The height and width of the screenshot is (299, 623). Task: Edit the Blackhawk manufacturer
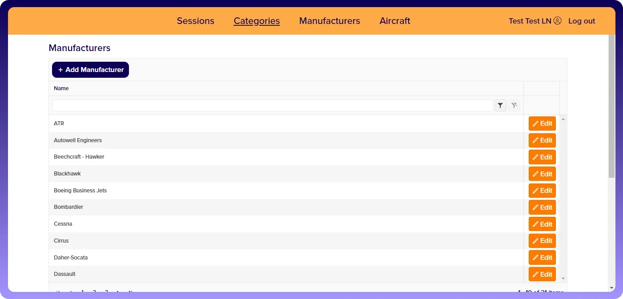542,174
